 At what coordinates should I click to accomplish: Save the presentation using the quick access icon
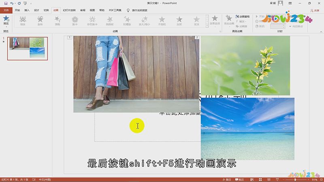(x=6, y=3)
